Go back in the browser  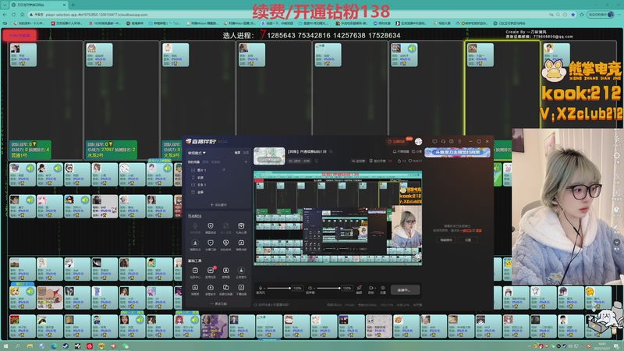tap(5, 14)
